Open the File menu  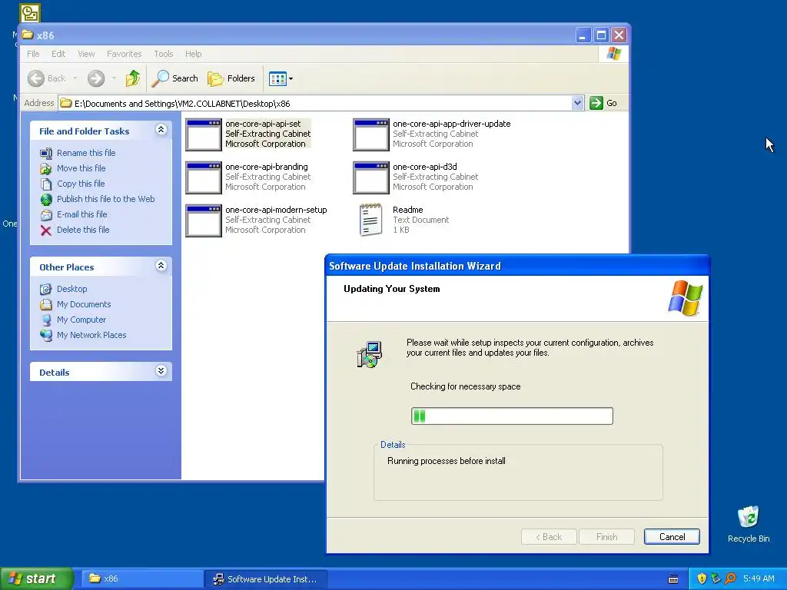point(33,54)
